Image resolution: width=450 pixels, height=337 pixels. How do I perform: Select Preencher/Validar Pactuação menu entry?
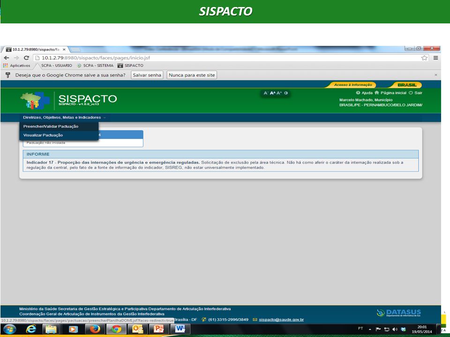(x=59, y=126)
